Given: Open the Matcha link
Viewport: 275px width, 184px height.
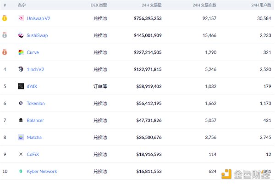Looking at the screenshot, I should click(x=34, y=137).
